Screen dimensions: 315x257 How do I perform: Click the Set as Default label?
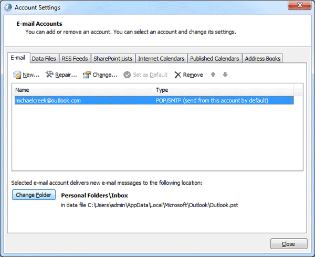click(x=150, y=75)
